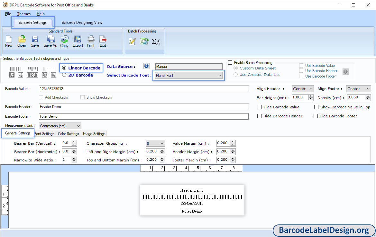Enable Batch Processing checkbox
The width and height of the screenshot is (376, 237).
(x=230, y=62)
